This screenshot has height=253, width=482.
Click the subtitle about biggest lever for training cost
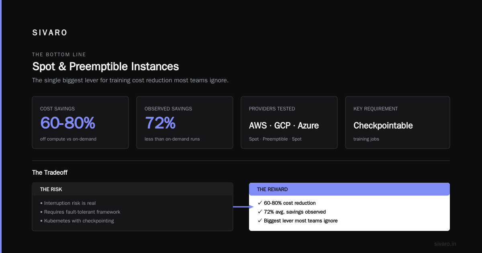tap(131, 80)
